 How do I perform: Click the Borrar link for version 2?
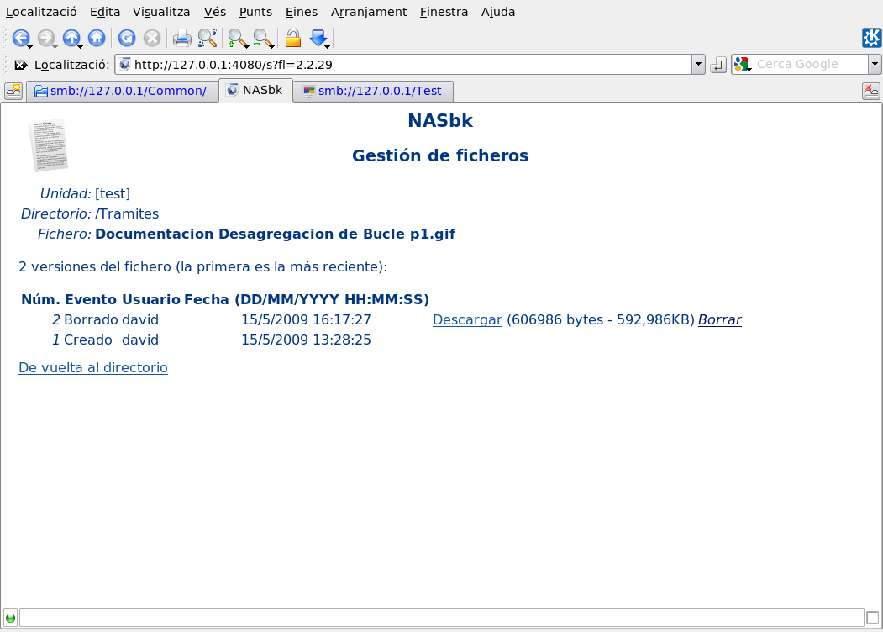[720, 319]
